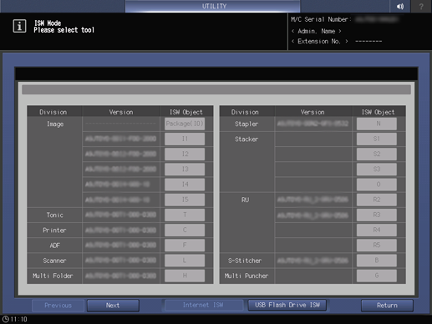This screenshot has width=432, height=324.
Task: Select the Package(I0) ISW object
Action: (185, 124)
